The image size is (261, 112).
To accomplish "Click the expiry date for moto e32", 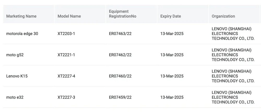I will tap(172, 97).
